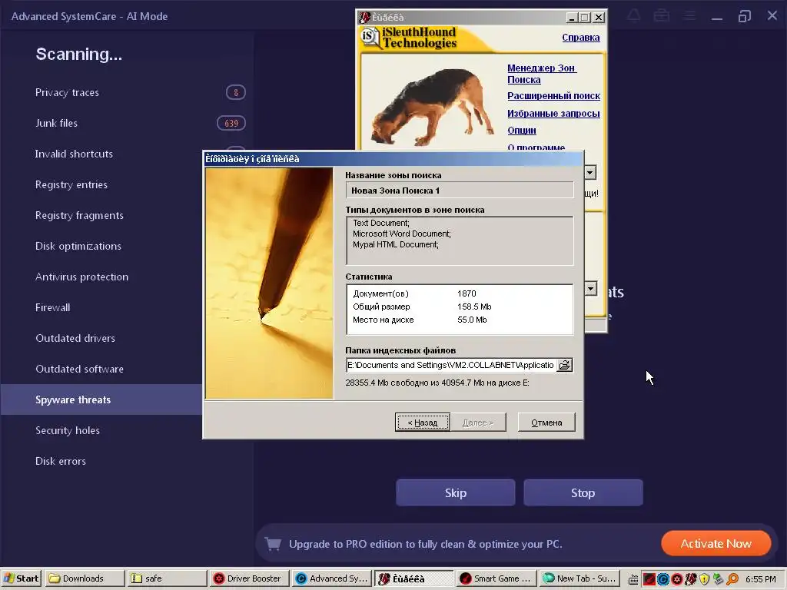This screenshot has width=787, height=590.
Task: Open the Справка help link
Action: (x=581, y=37)
